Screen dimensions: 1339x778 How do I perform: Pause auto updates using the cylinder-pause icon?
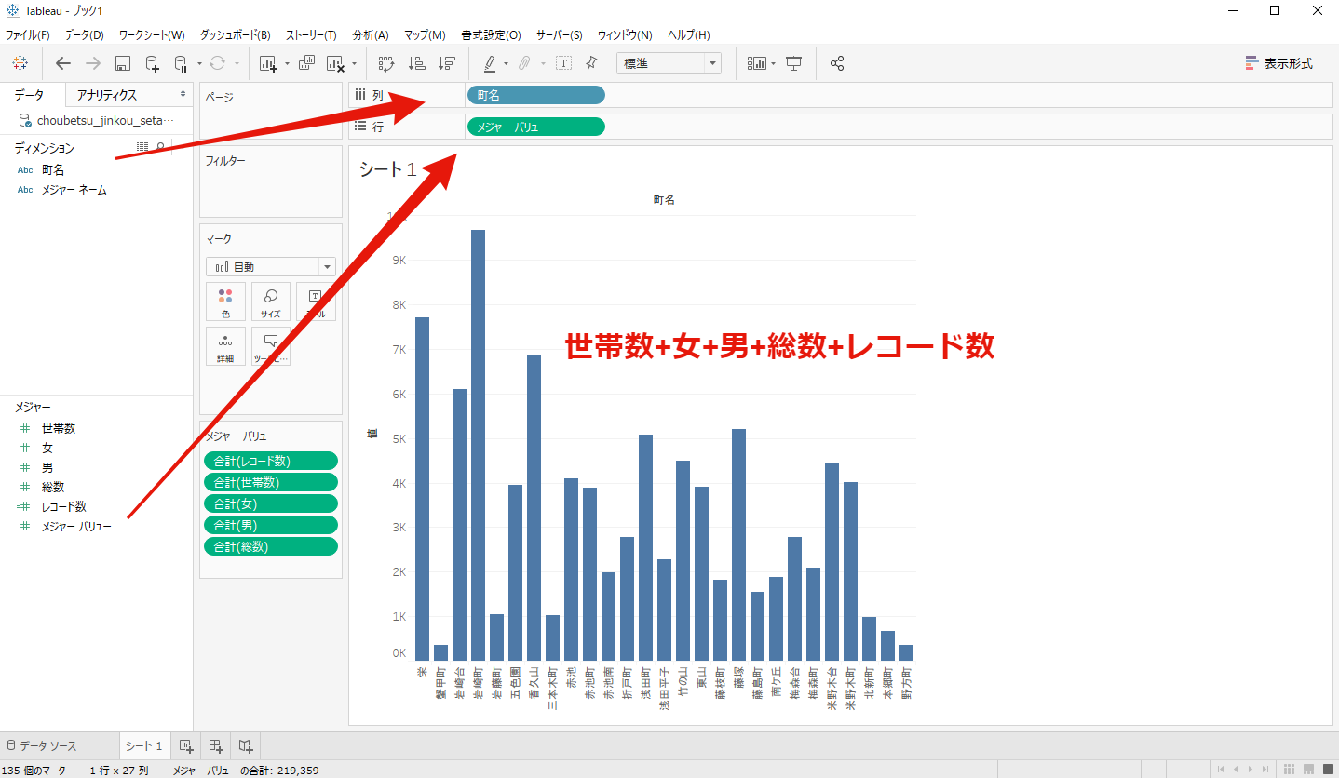point(182,63)
